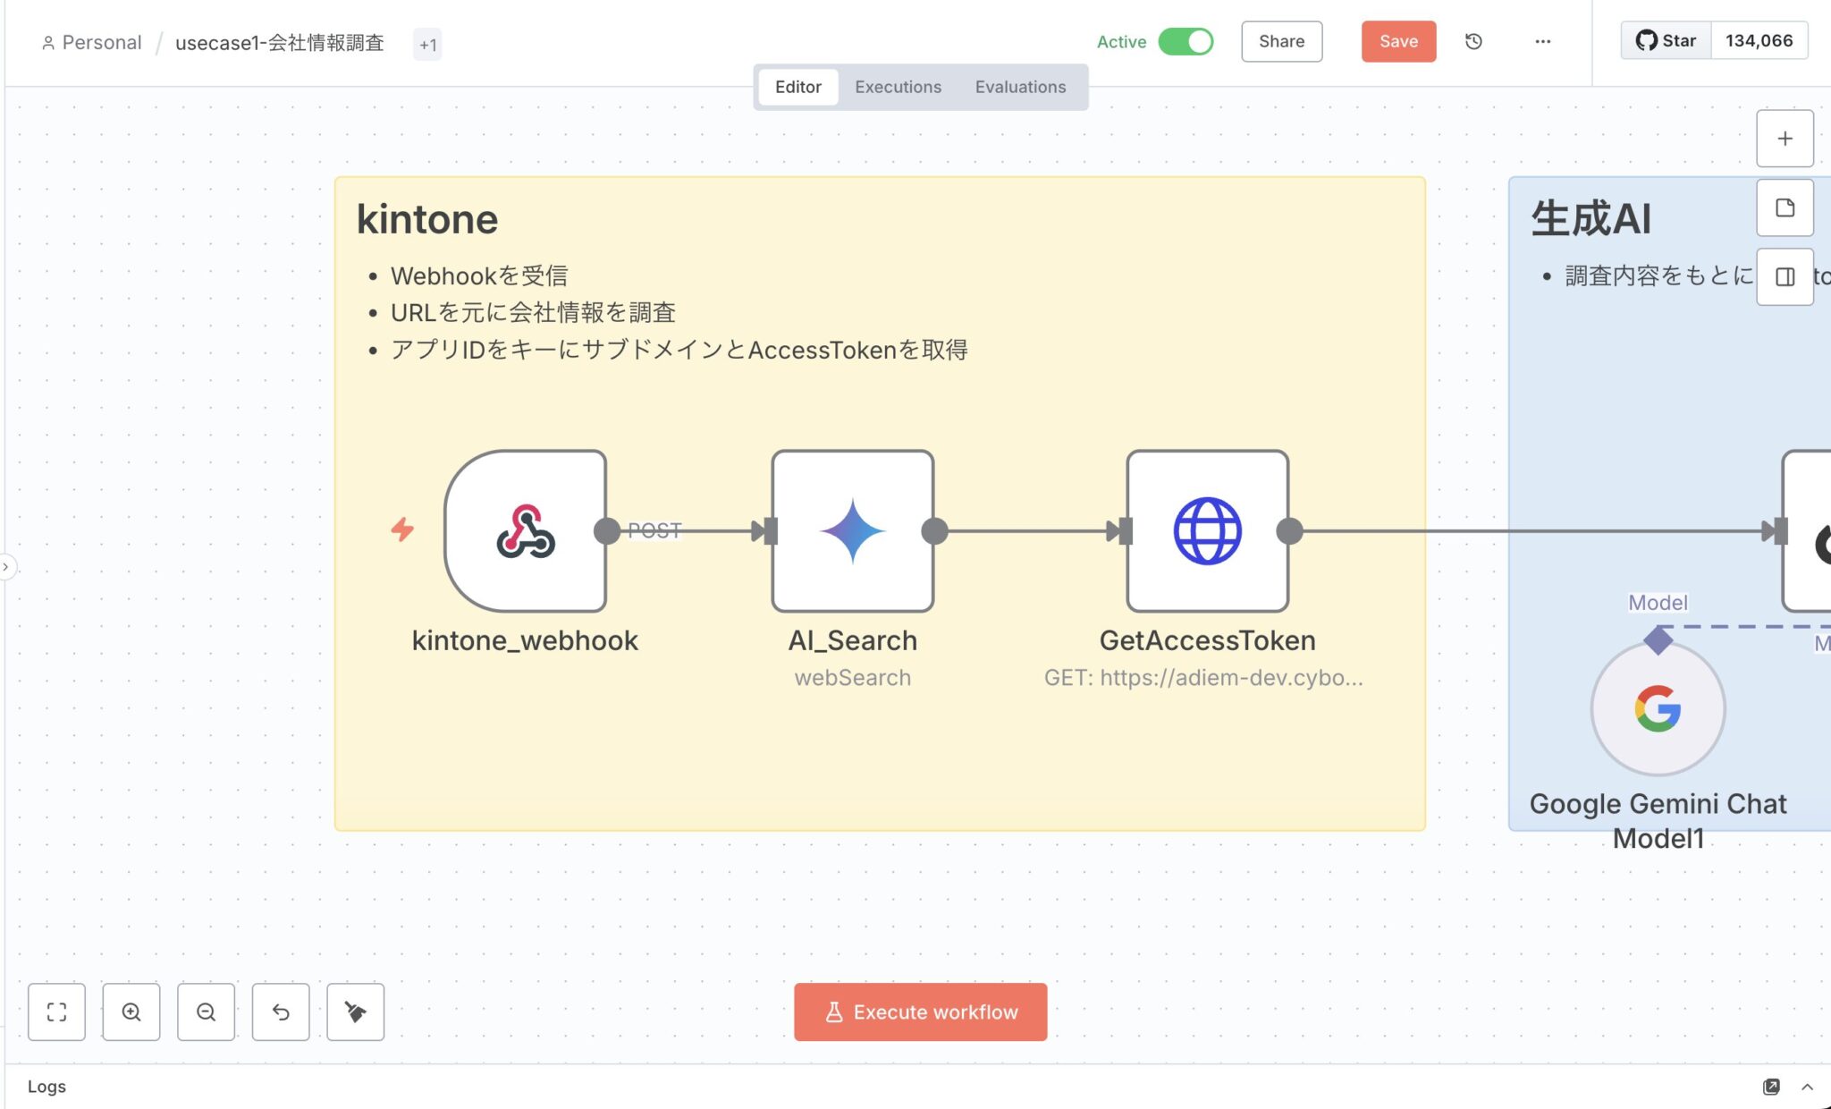
Task: Click the Execute workflow button
Action: [920, 1012]
